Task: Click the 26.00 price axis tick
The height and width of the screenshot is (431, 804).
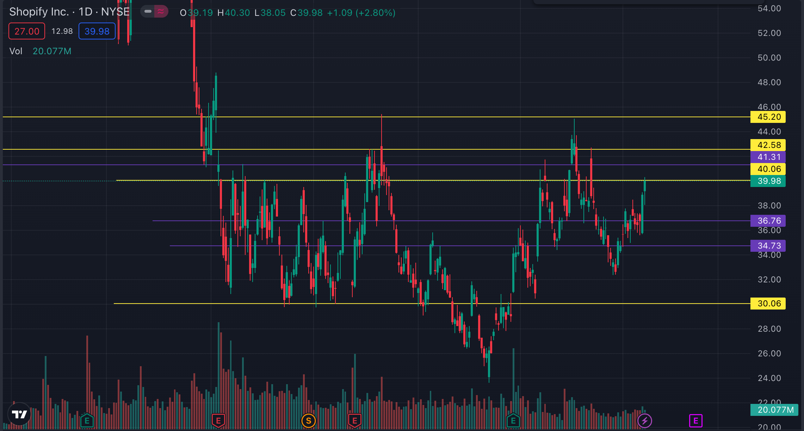Action: [x=769, y=354]
